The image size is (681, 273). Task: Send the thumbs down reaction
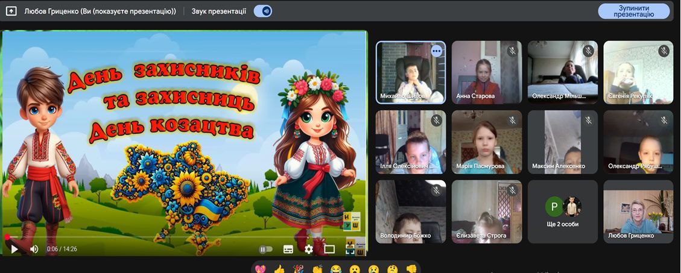tap(411, 269)
